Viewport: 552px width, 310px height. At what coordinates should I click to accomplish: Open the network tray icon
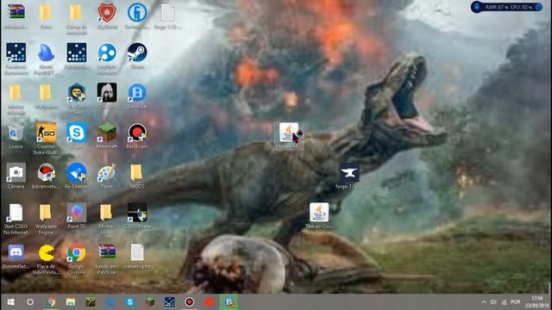(504, 302)
